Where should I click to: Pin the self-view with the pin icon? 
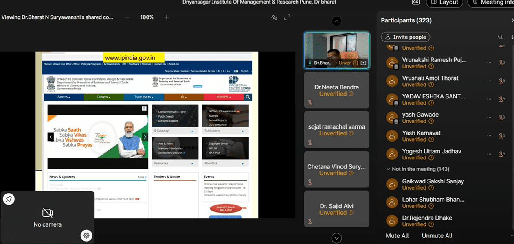(9, 199)
